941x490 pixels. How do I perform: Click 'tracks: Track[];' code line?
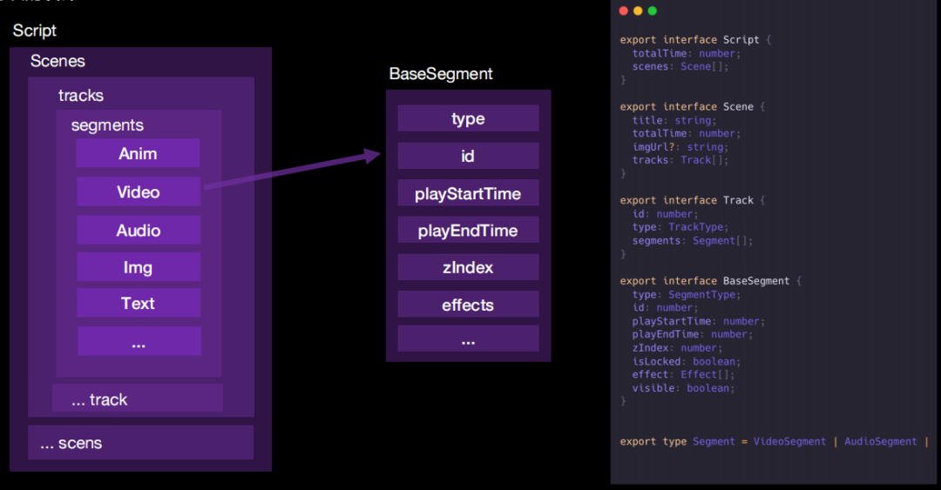(680, 160)
